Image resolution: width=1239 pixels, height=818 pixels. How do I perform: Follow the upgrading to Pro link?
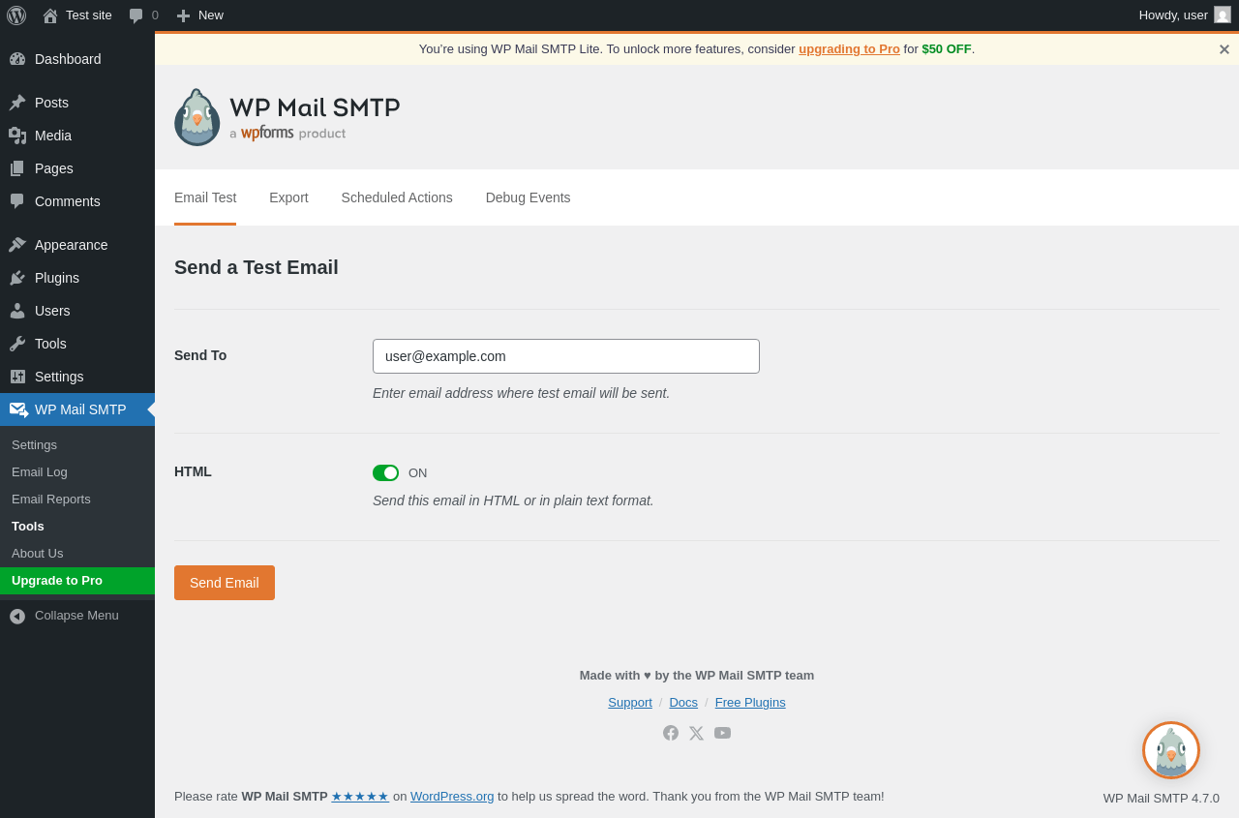(849, 49)
